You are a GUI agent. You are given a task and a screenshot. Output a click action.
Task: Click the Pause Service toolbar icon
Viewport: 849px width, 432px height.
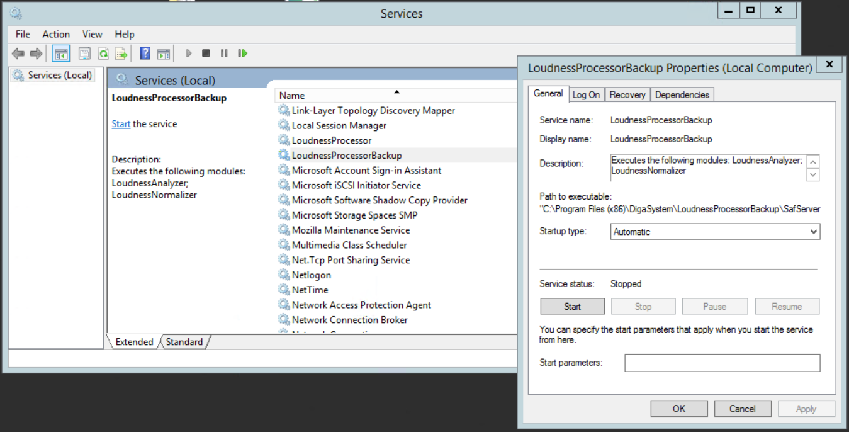point(224,54)
